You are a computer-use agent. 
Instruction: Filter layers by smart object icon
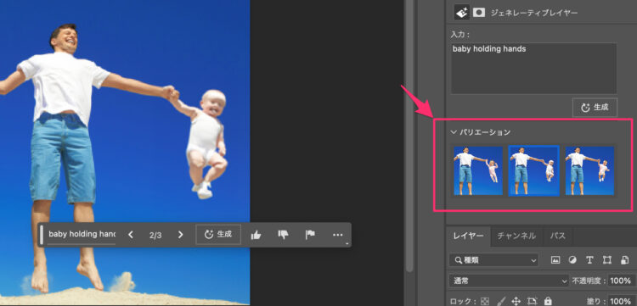click(624, 259)
